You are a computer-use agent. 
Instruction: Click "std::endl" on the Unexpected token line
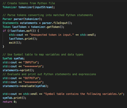[x=88, y=35]
